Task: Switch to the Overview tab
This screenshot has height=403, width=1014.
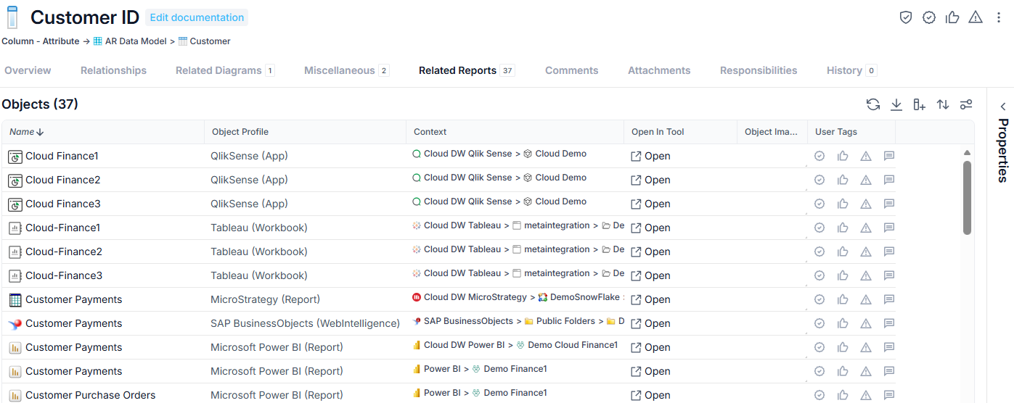Action: tap(28, 70)
